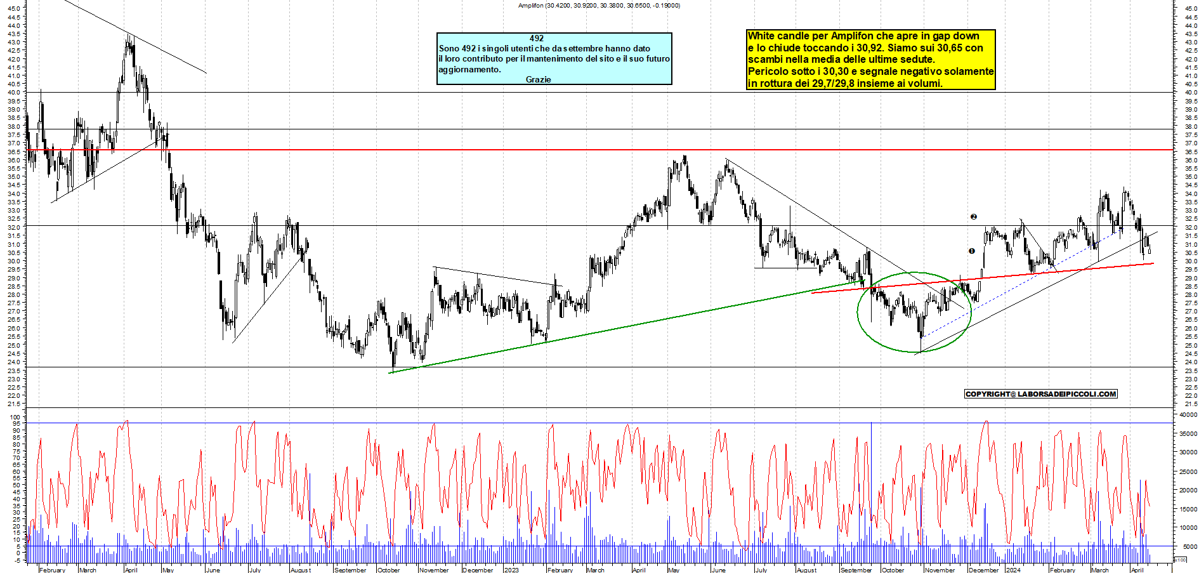Screen dimensions: 1199x573
Task: Click 10000 on the volume axis
Action: (x=1188, y=527)
